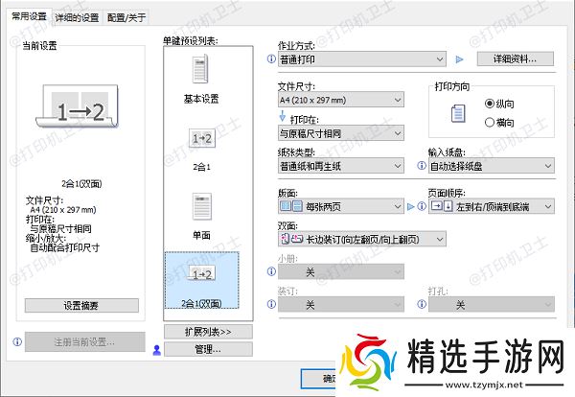Open the 输入纸盘 dropdown
This screenshot has width=575, height=397.
[x=492, y=166]
